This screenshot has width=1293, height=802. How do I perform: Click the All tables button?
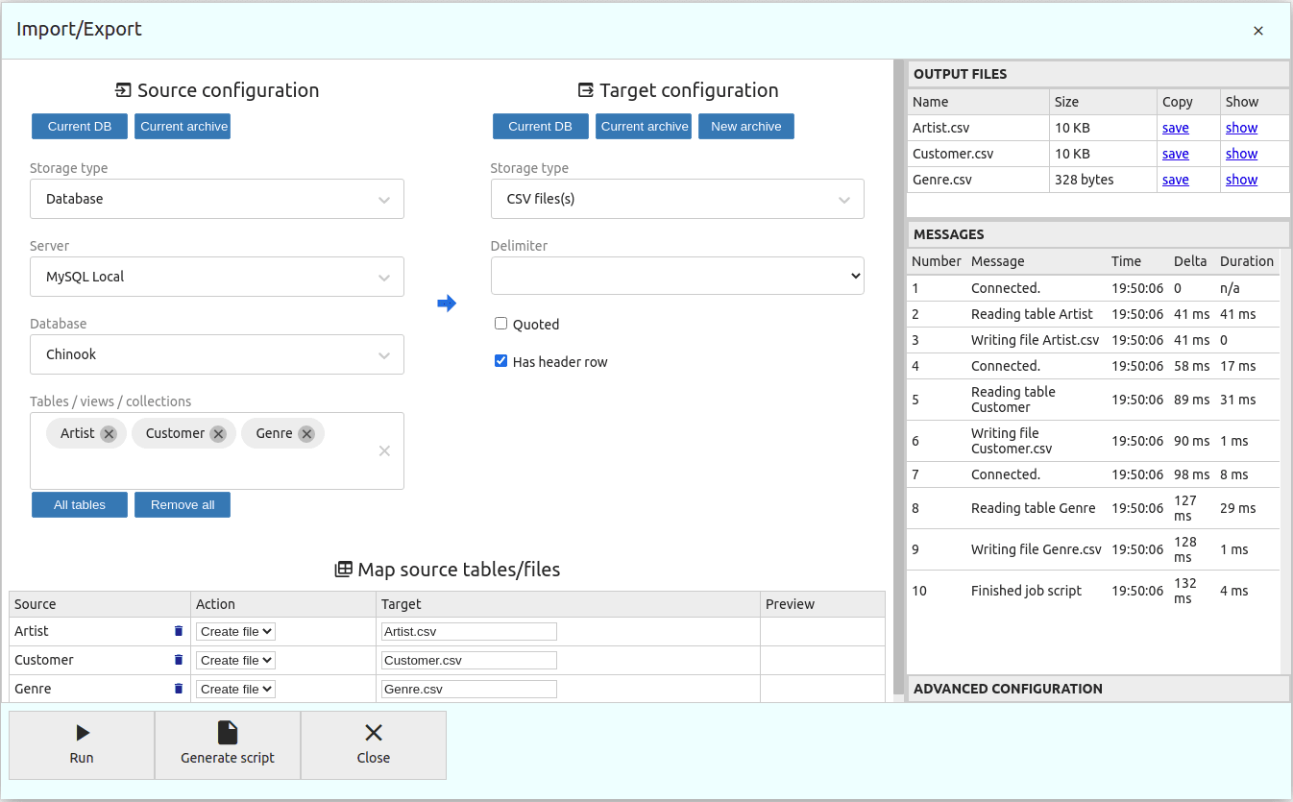pyautogui.click(x=79, y=504)
